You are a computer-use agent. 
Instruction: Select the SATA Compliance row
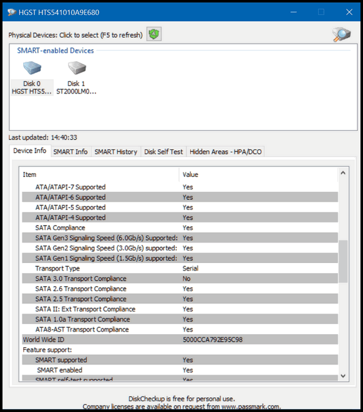pyautogui.click(x=180, y=228)
